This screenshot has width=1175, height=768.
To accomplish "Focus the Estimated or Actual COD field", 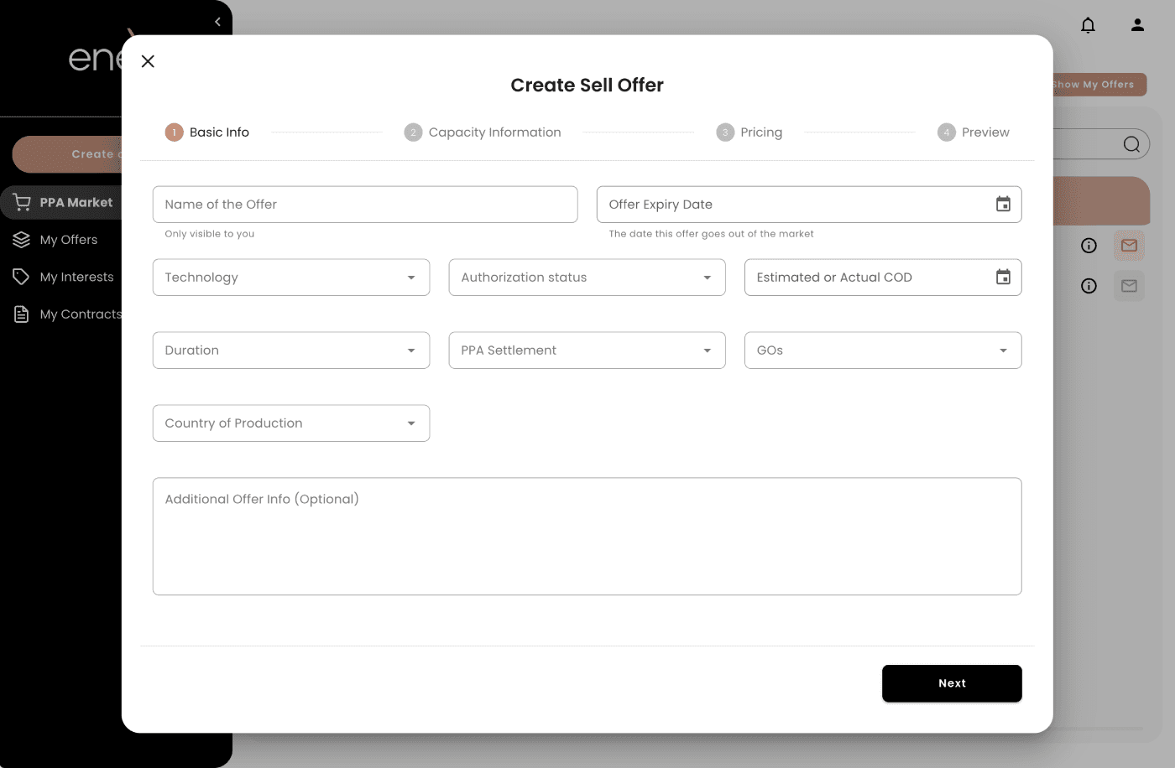I will pos(883,278).
